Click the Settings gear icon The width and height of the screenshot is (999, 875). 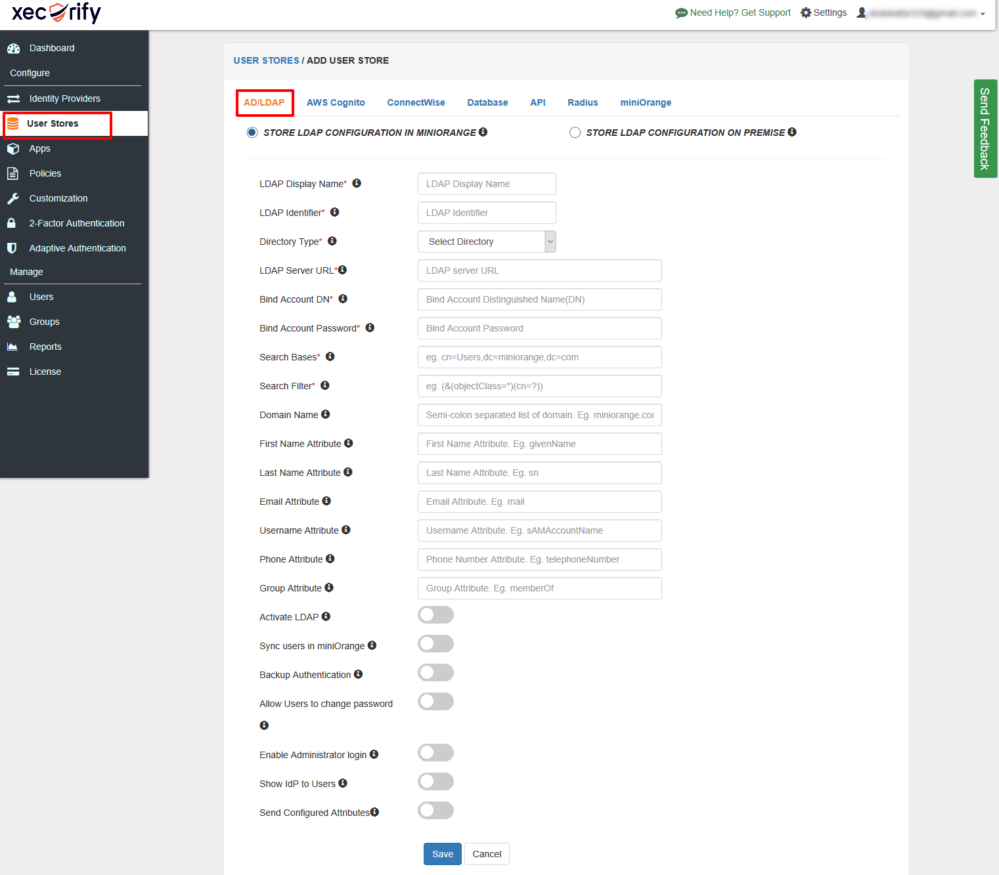click(806, 12)
